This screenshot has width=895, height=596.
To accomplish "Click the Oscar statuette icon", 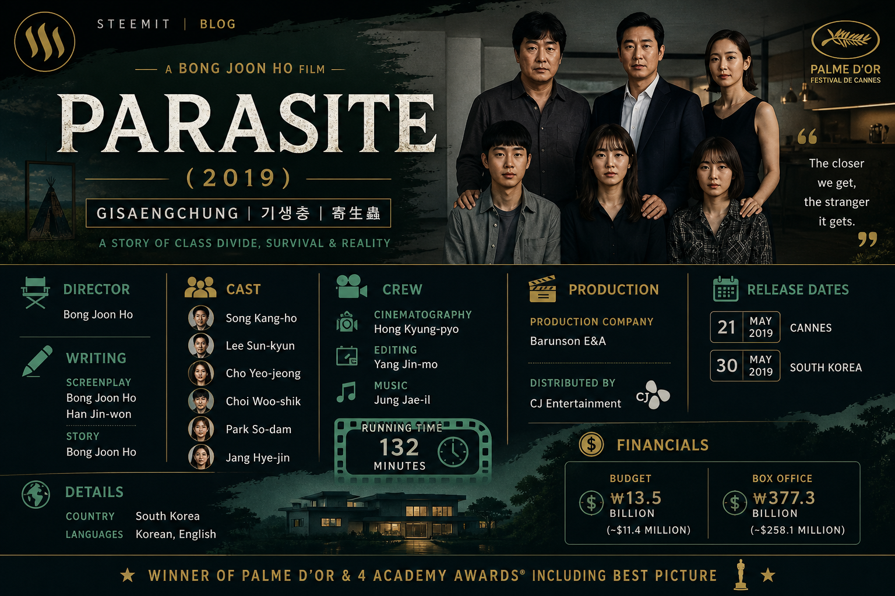I will pos(741,574).
